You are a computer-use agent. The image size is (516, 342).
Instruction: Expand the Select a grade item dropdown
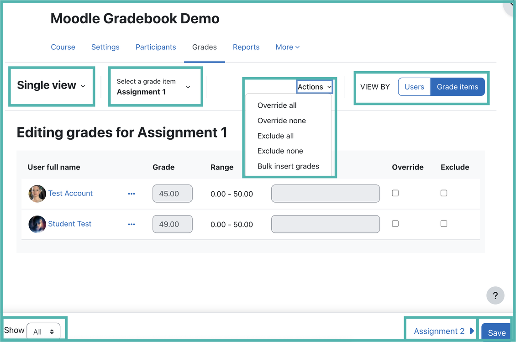point(154,87)
